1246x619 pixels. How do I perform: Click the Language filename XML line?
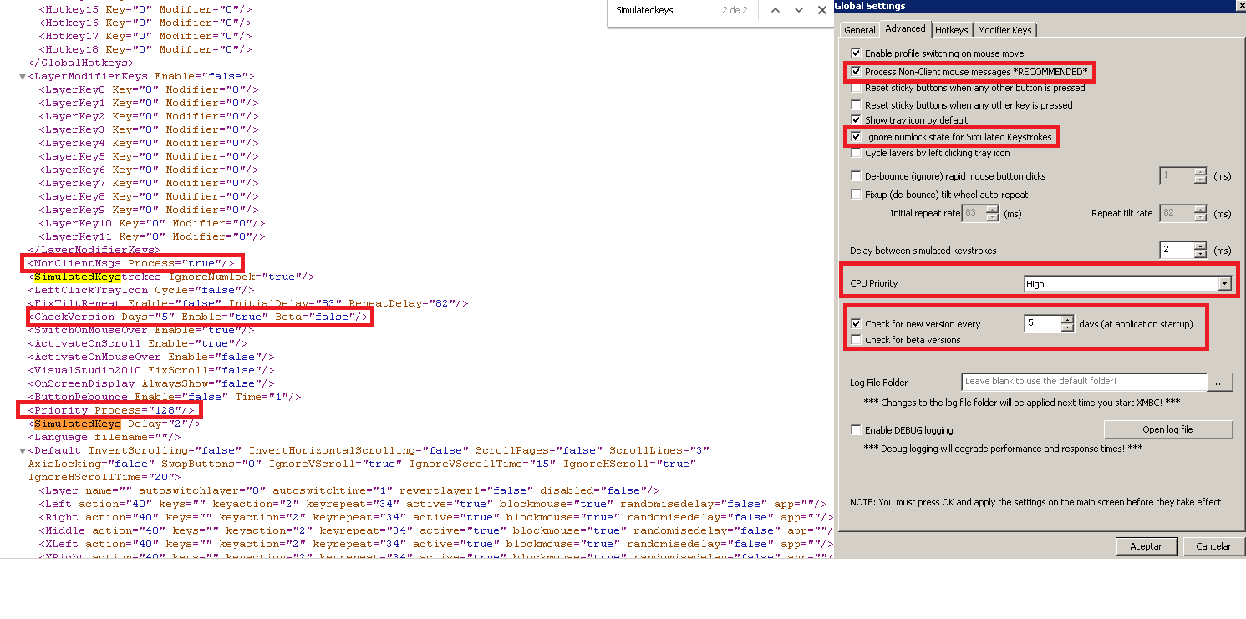[104, 437]
